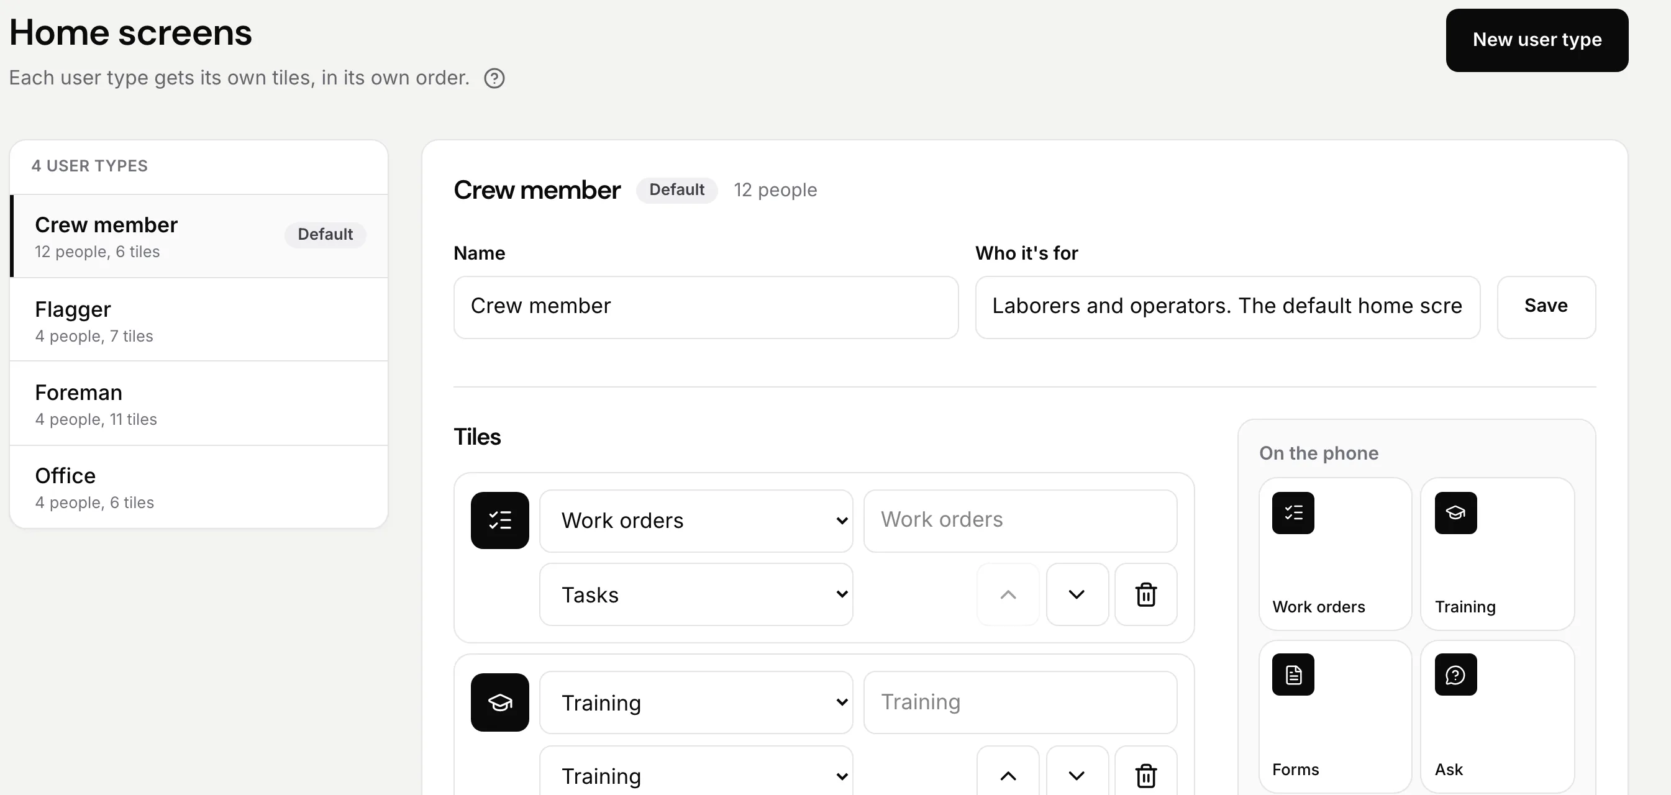Tap the Forms phone preview tile
Viewport: 1671px width, 795px height.
1335,716
